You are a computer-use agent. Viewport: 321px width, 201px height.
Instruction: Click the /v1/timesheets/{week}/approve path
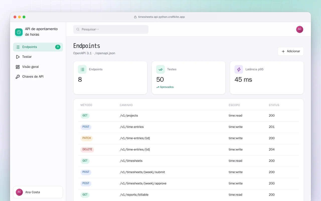pos(143,183)
